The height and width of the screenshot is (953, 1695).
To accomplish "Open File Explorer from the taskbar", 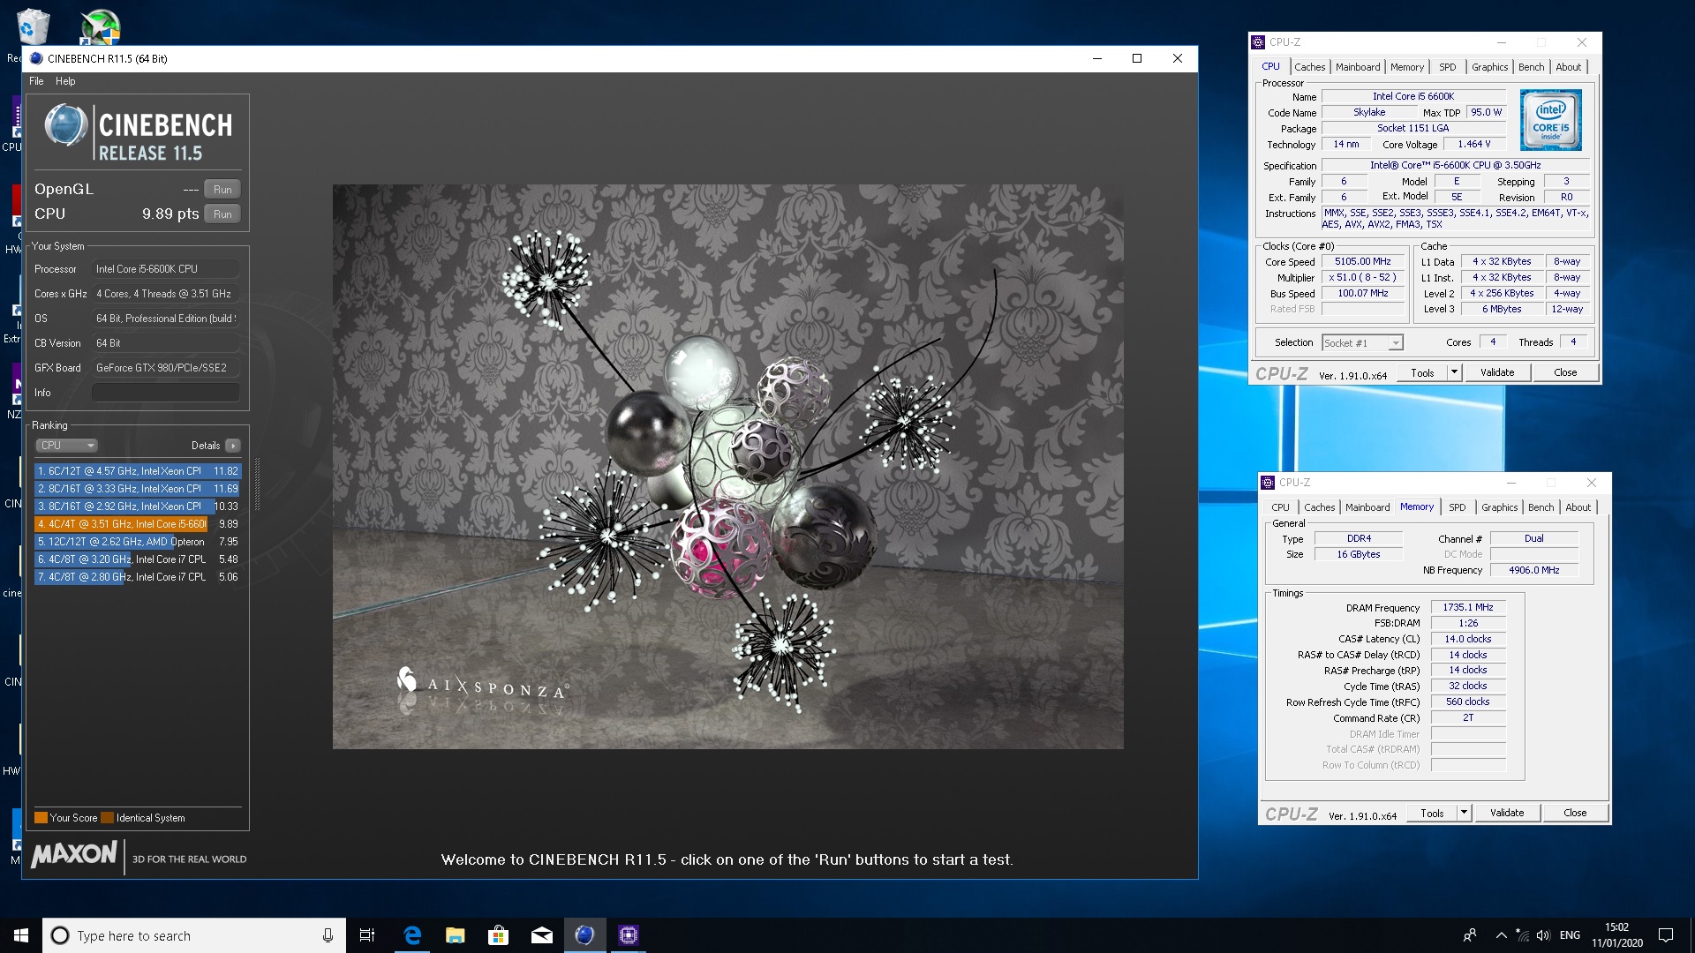I will [456, 935].
